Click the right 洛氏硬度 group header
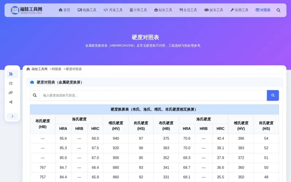Screen dimensions: 291x182 pyautogui.click(x=204, y=119)
